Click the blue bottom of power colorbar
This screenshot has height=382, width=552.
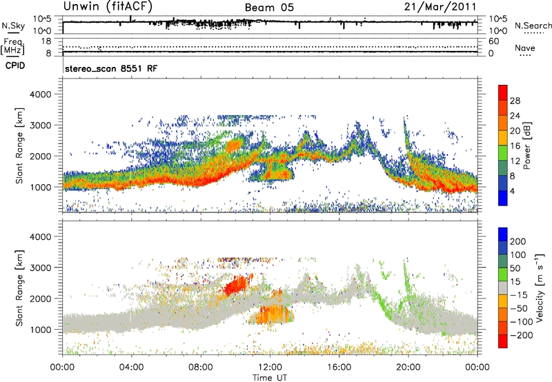503,199
